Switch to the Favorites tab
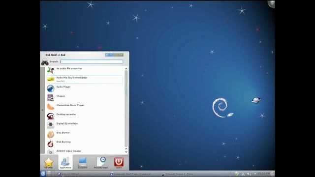 click(49, 163)
